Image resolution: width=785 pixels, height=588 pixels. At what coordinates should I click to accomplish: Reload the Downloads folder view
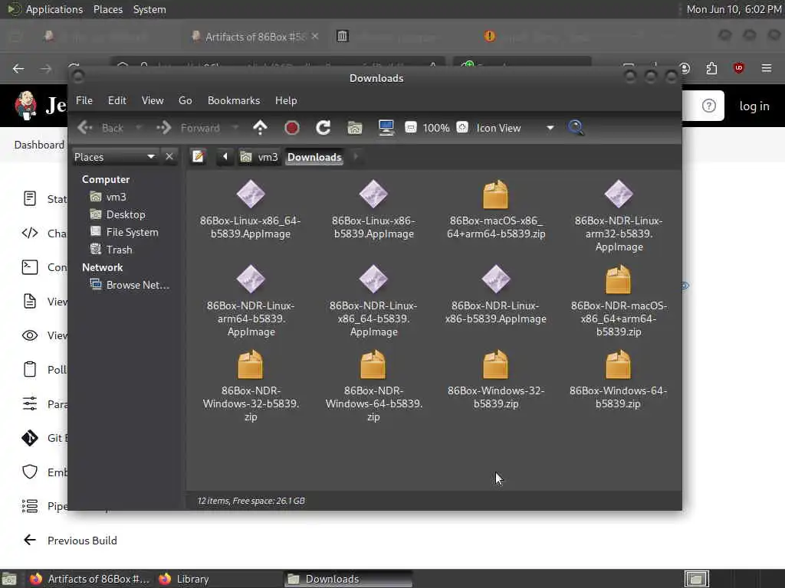click(324, 128)
